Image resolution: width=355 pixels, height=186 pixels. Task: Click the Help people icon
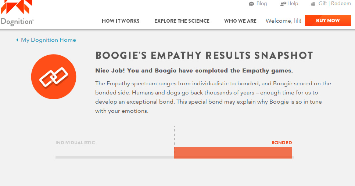pos(283,4)
